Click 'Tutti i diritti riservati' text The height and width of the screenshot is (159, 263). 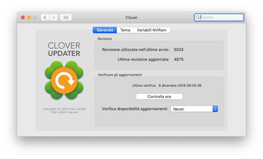point(64,112)
